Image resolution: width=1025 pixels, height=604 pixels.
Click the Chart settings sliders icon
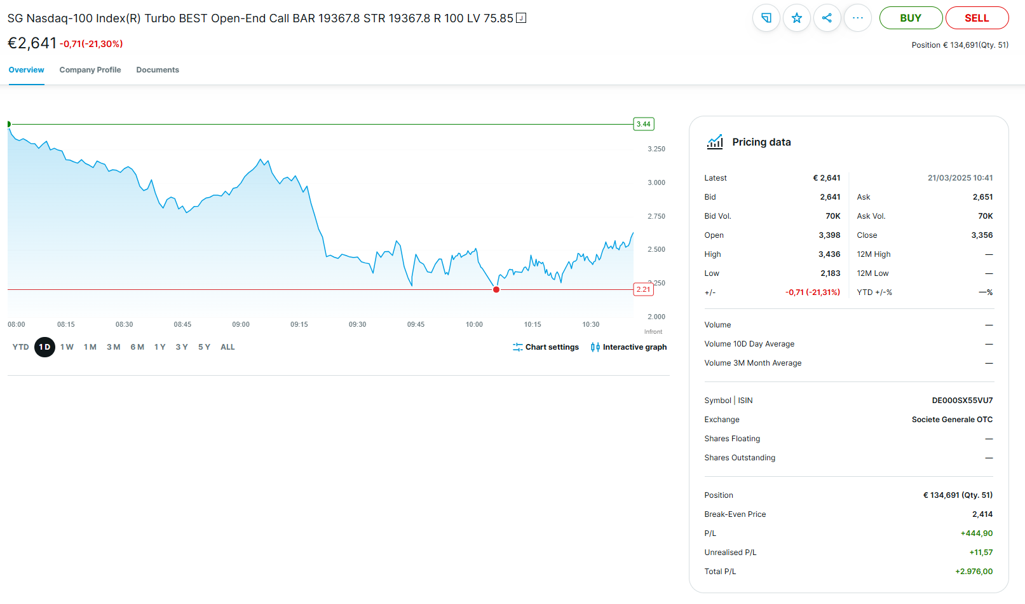(x=518, y=347)
